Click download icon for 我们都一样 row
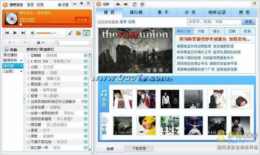 tap(85, 148)
